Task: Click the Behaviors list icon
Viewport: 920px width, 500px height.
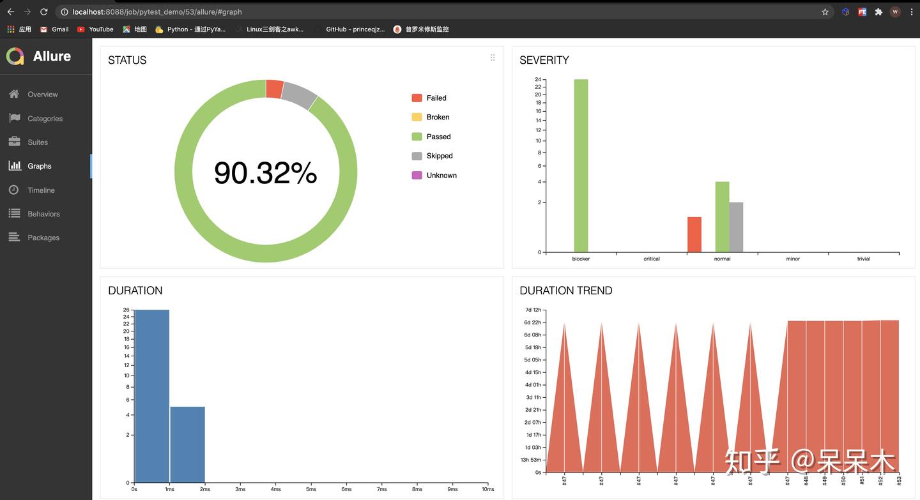Action: click(x=14, y=213)
